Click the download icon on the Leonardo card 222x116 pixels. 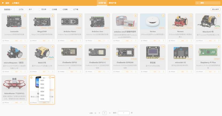[25, 16]
